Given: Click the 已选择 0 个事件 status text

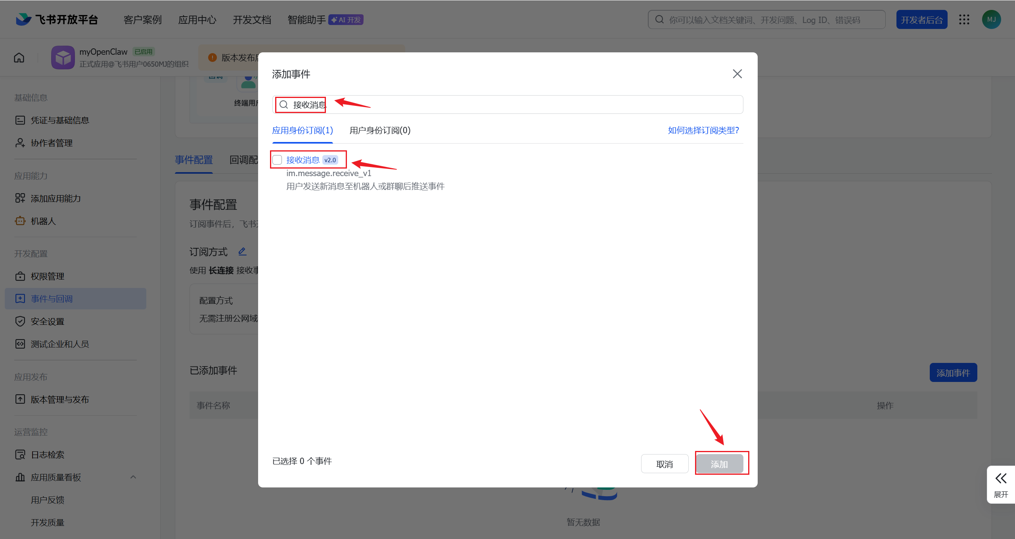Looking at the screenshot, I should click(302, 461).
